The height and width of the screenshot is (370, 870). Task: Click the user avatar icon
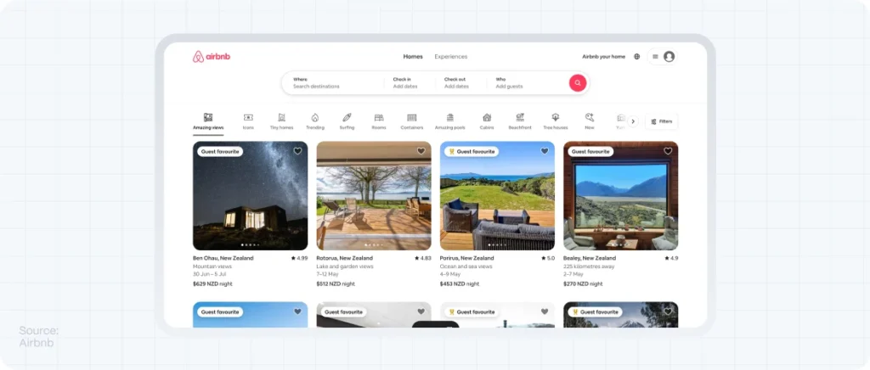[x=669, y=57]
